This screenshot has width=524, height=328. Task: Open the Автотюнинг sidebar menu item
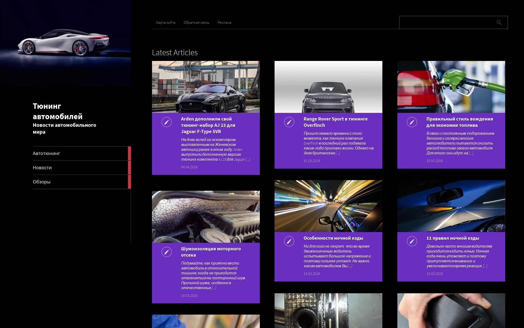[x=46, y=153]
